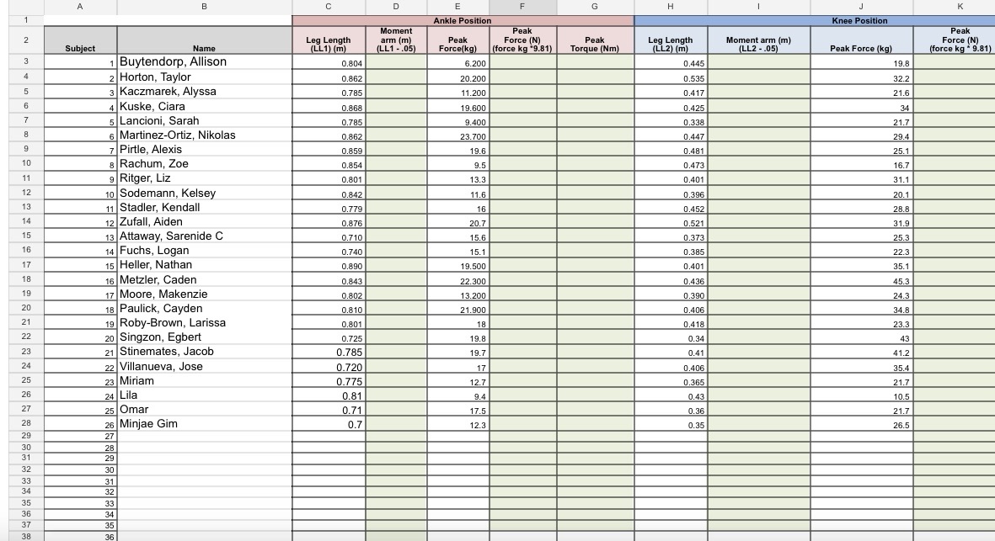Screen dimensions: 995x541
Task: Select the cell containing Sodemann, Kelsey
Action: (x=205, y=194)
